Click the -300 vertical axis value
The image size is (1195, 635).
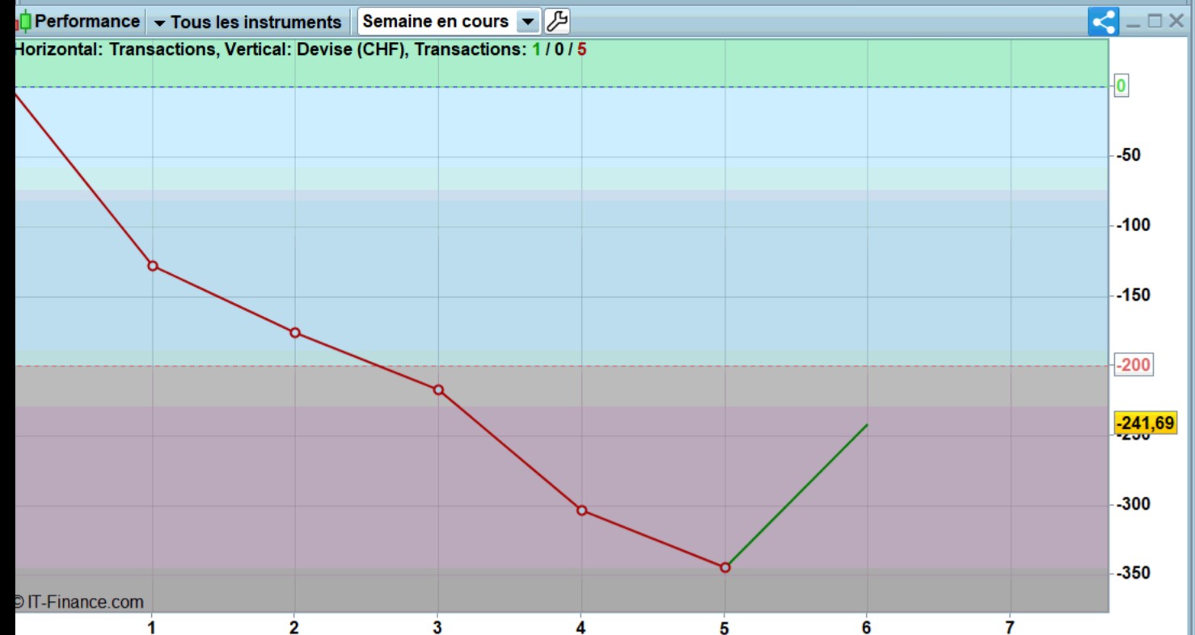pyautogui.click(x=1134, y=503)
